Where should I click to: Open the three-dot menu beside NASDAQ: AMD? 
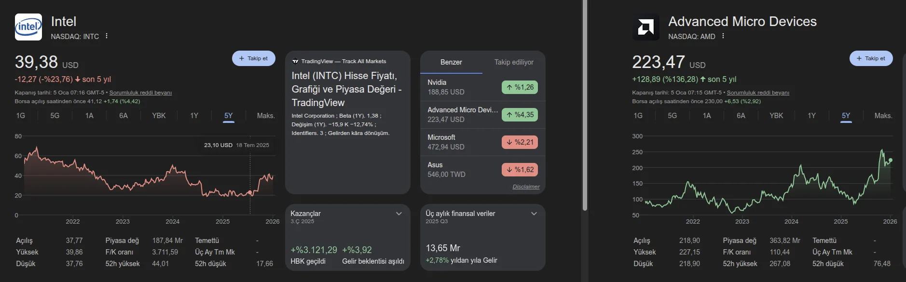point(723,36)
